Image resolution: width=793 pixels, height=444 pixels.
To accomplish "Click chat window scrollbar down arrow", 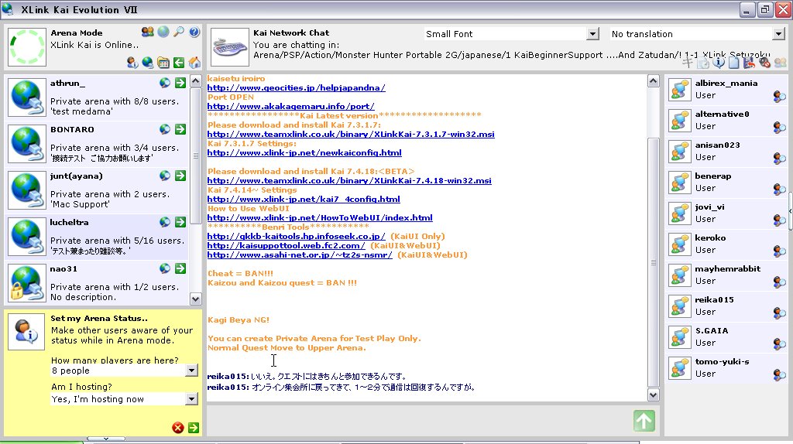I will point(654,395).
